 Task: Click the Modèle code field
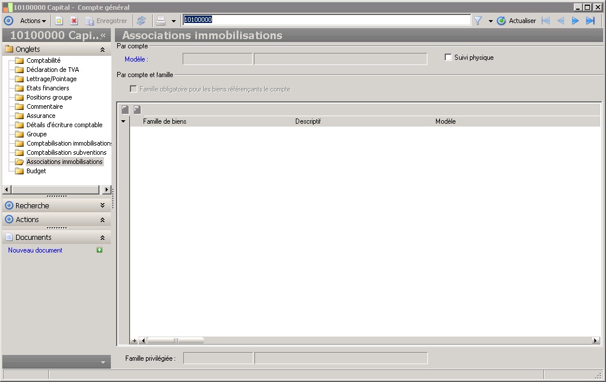pos(217,59)
